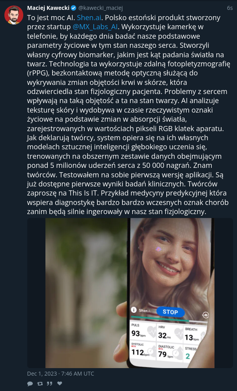
Task: Click the green measurement progress bar
Action: click(160, 319)
